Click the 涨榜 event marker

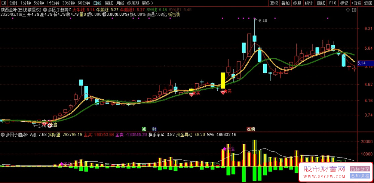pyautogui.click(x=251, y=129)
